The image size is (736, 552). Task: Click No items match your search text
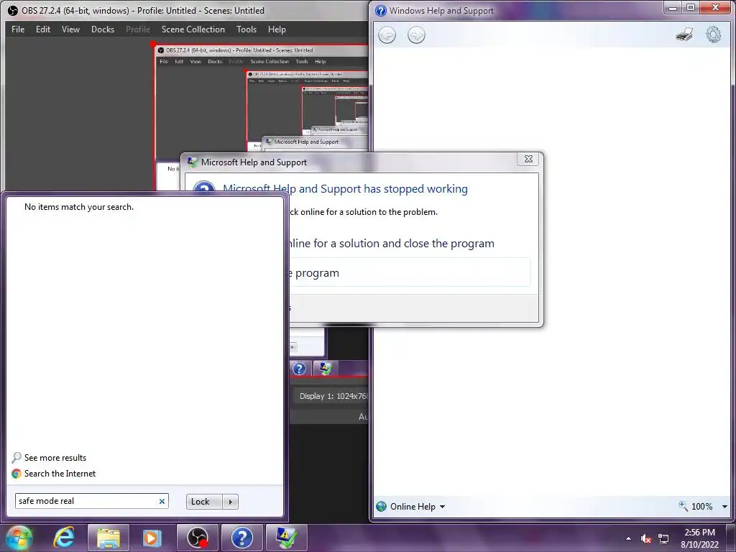79,207
